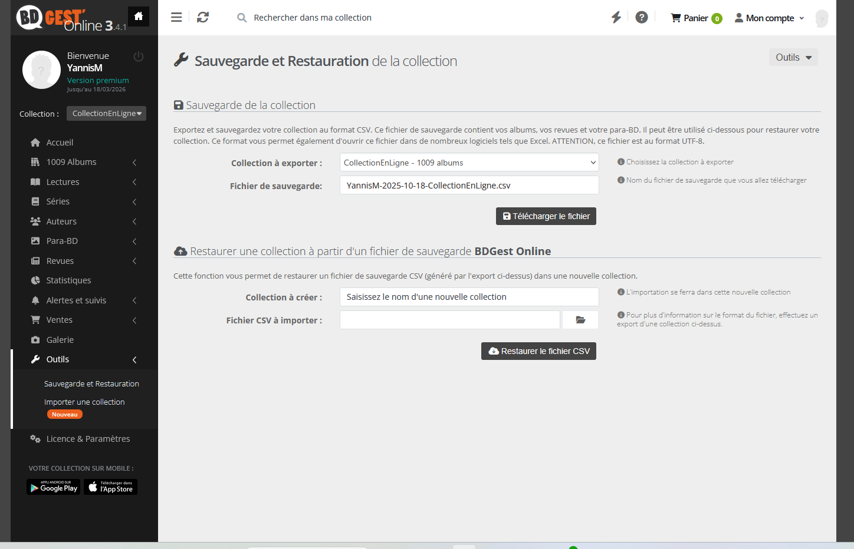The width and height of the screenshot is (854, 549).
Task: Open the Panier shopping cart
Action: coord(696,18)
